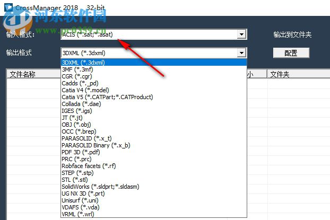Click the 文件名称 column header

tap(33, 74)
